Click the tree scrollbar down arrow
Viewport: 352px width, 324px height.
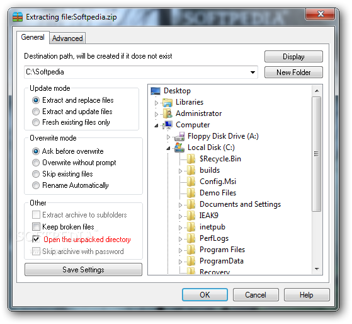317,269
